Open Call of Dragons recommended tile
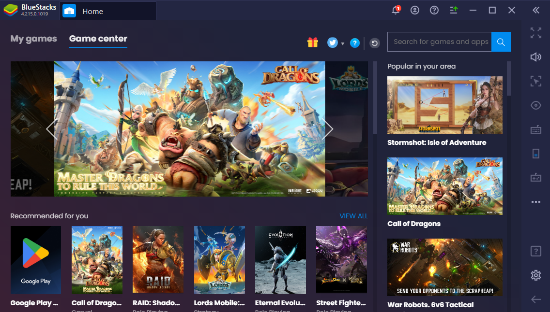This screenshot has height=312, width=550. (x=97, y=260)
